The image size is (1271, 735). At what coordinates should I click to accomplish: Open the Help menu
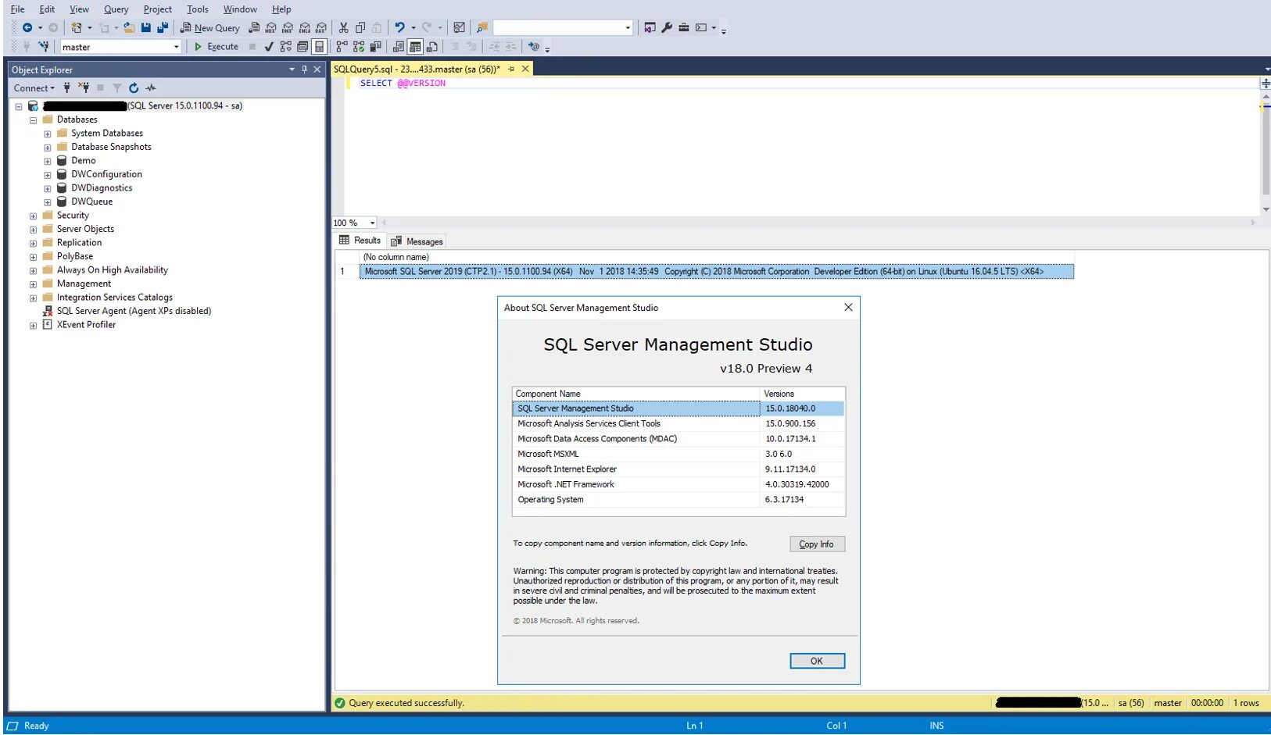click(281, 9)
